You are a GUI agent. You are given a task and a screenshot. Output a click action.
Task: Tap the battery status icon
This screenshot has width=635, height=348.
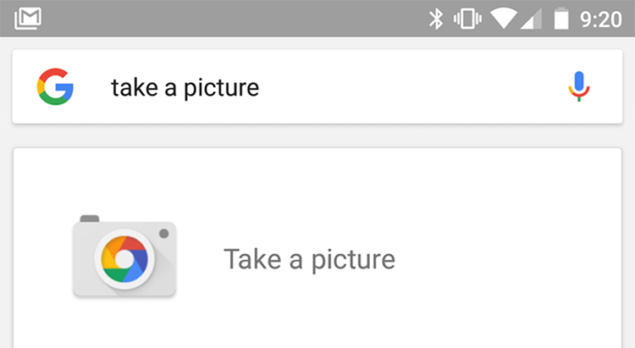(560, 19)
